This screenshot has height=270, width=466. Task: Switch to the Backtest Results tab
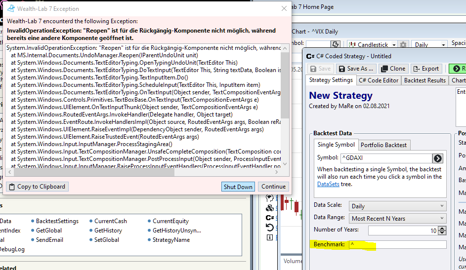(x=424, y=80)
